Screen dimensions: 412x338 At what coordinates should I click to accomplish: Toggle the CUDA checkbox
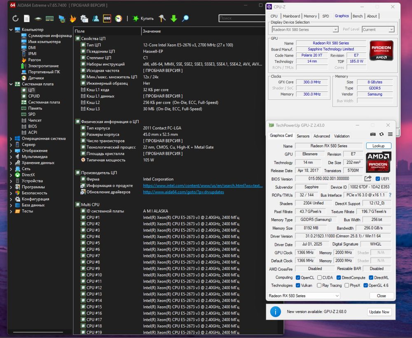coord(320,278)
